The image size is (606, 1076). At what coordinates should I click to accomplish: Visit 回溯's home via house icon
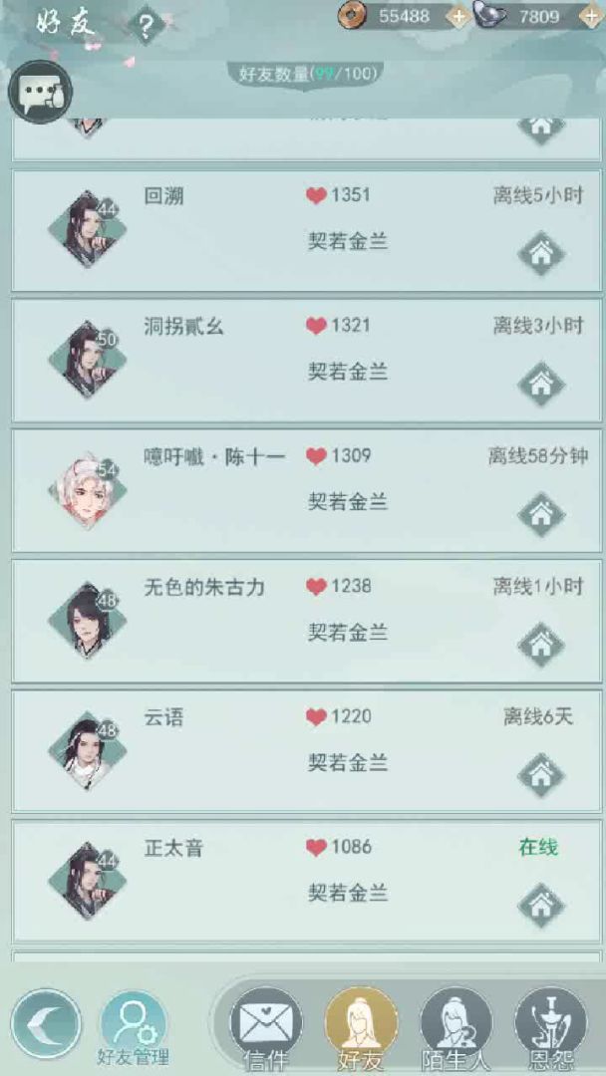tap(541, 254)
